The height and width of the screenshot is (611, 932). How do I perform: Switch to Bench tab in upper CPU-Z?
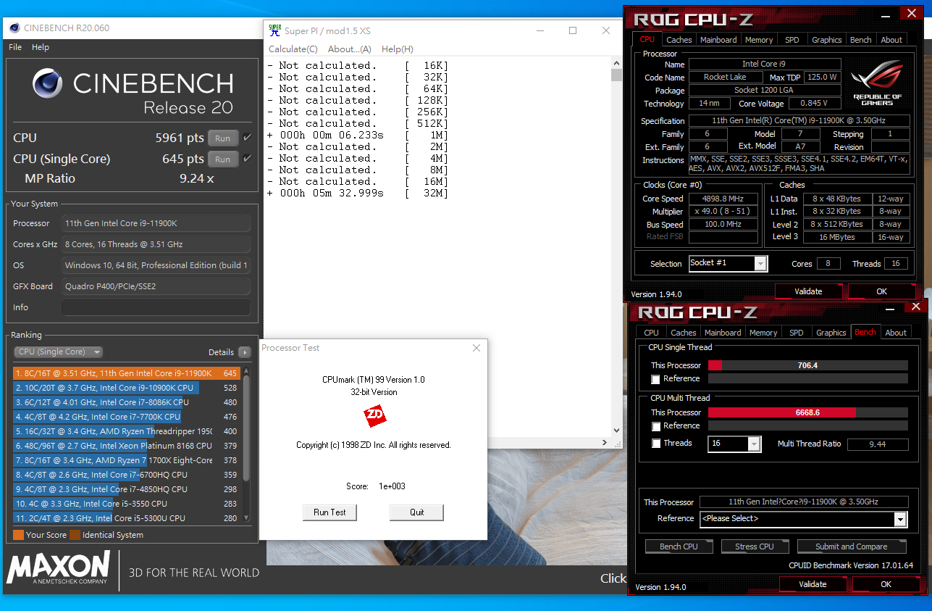pyautogui.click(x=861, y=40)
